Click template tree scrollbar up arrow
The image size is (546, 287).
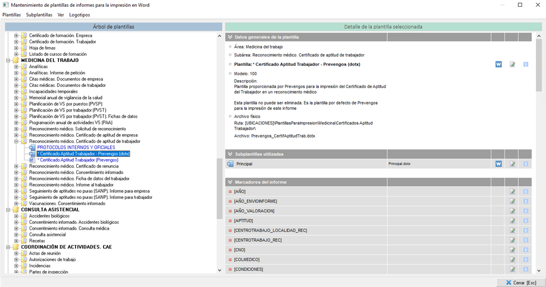pos(220,36)
